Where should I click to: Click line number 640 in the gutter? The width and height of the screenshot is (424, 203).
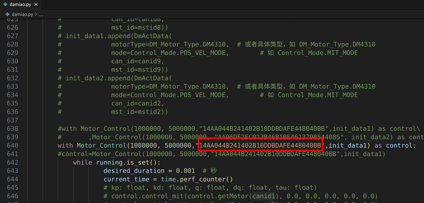[12, 145]
